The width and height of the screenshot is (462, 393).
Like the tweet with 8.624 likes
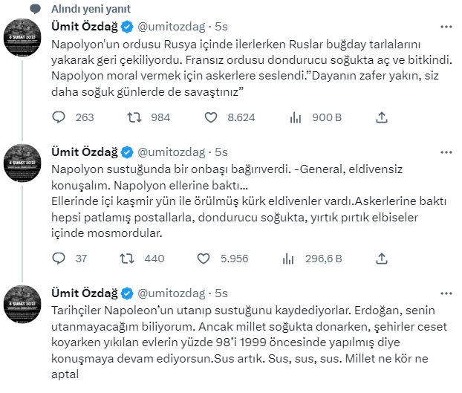210,117
